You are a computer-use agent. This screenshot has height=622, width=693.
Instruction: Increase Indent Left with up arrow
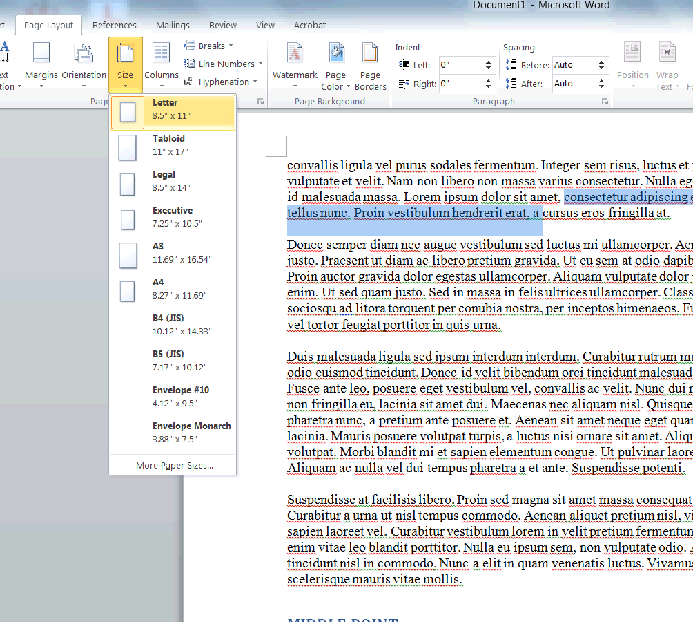[488, 62]
